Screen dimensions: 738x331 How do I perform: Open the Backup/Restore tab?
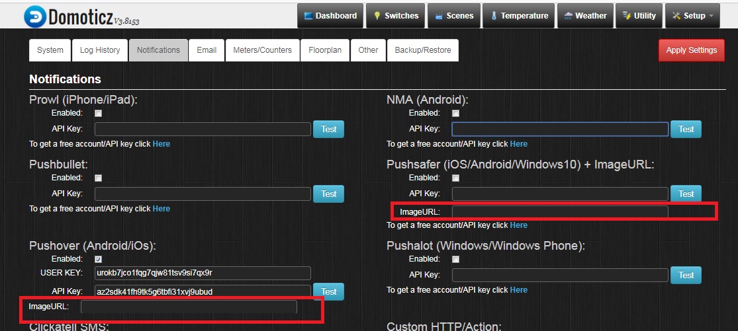point(423,50)
